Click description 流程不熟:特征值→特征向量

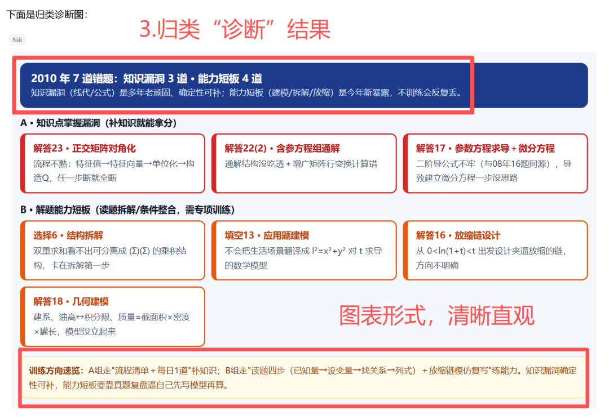point(114,171)
